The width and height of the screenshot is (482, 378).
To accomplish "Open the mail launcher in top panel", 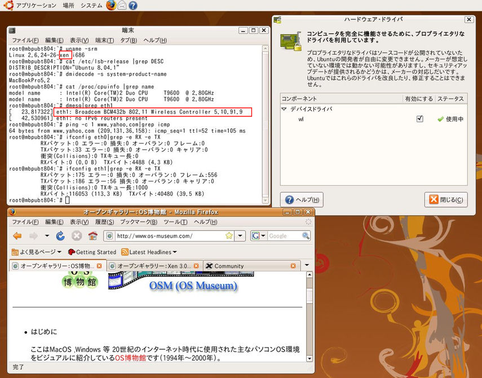I will [x=122, y=5].
